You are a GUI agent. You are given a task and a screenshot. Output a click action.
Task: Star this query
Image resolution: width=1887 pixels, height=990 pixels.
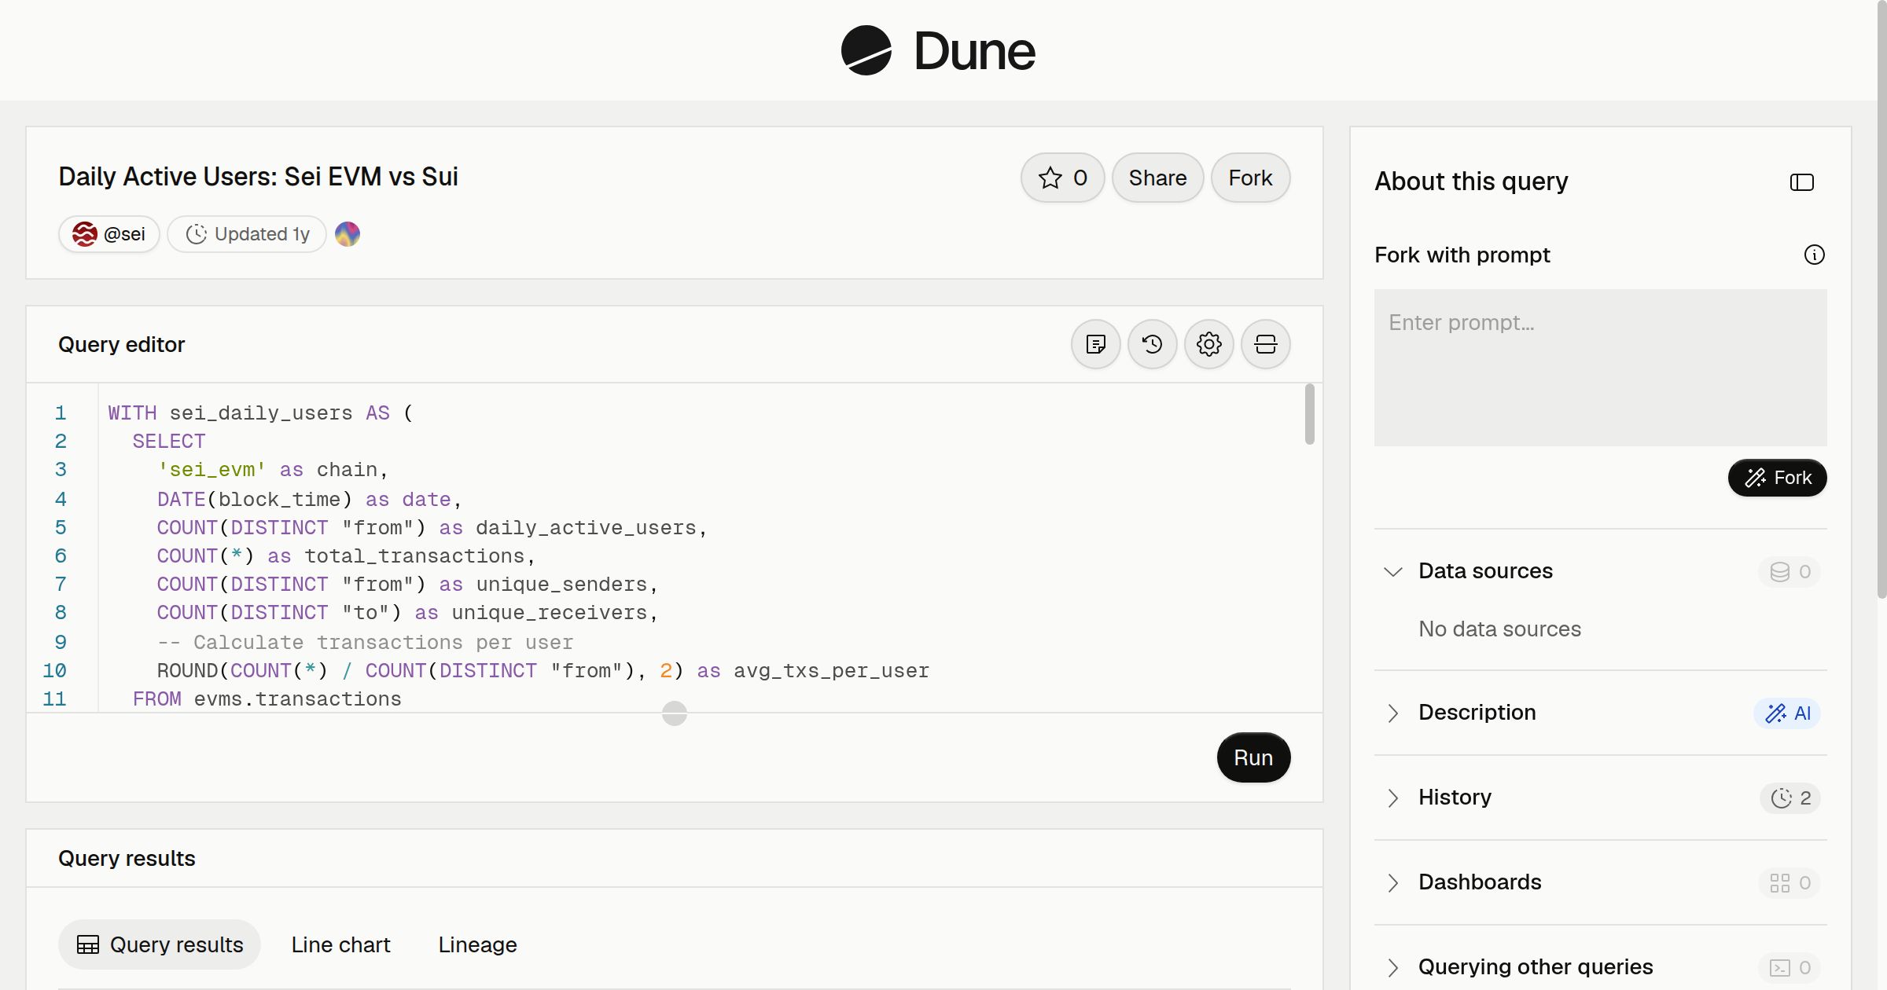(1062, 178)
